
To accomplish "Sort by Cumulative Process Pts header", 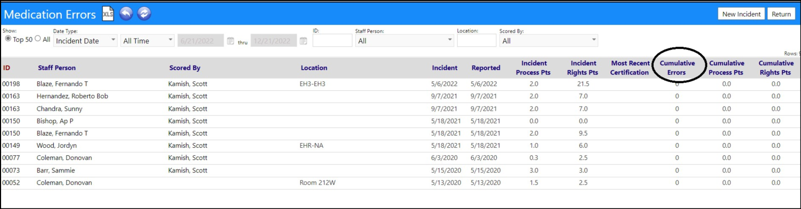I will [727, 68].
